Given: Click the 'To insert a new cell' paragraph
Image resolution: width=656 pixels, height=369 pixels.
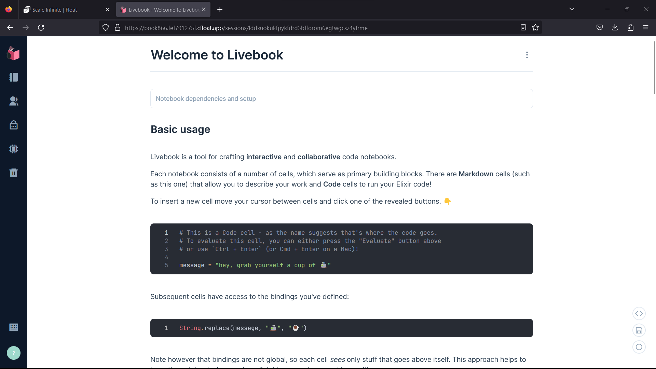Looking at the screenshot, I should pyautogui.click(x=301, y=202).
